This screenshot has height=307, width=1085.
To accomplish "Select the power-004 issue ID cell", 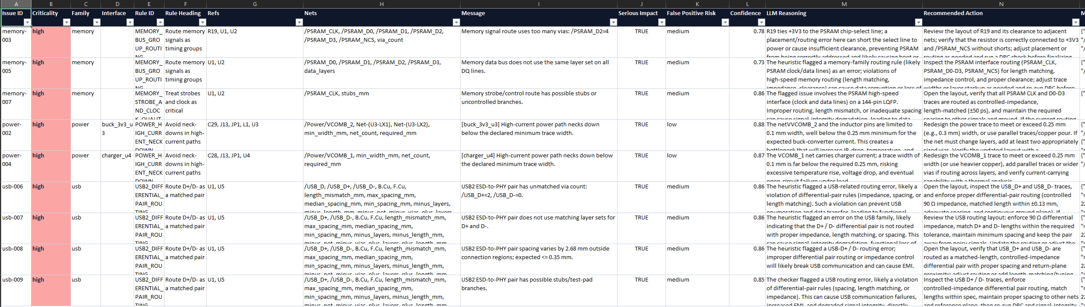I will (x=16, y=166).
